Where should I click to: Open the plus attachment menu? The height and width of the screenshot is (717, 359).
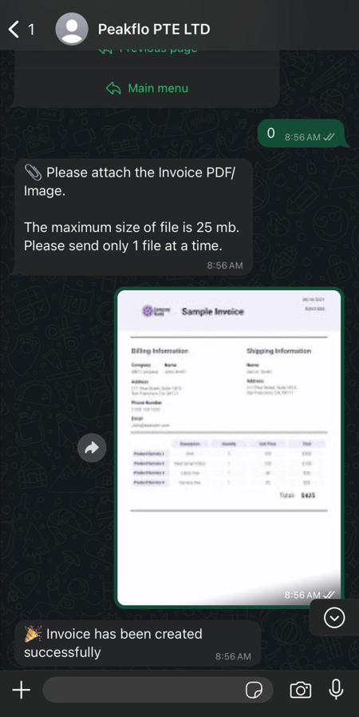pyautogui.click(x=21, y=690)
